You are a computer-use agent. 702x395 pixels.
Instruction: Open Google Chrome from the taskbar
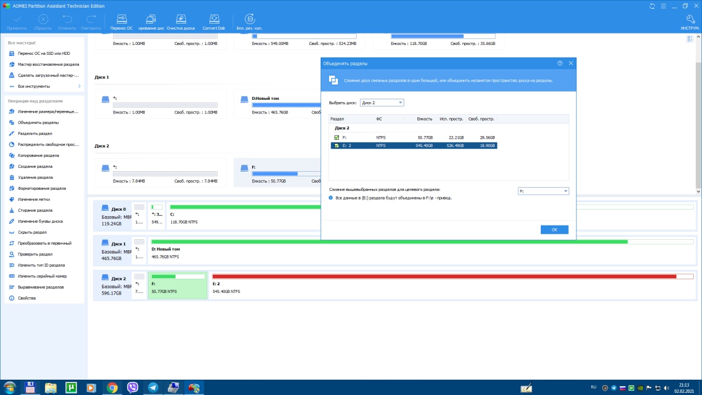112,387
